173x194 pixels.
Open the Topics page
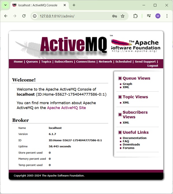(46, 62)
